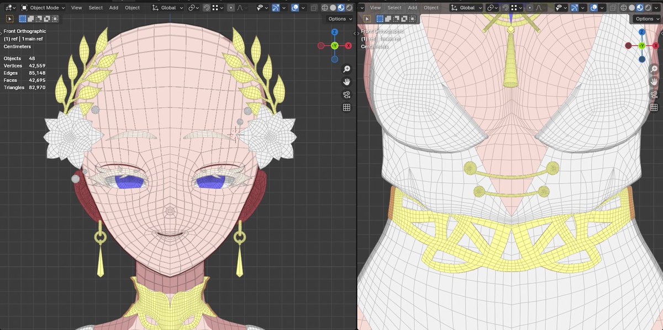This screenshot has width=663, height=330.
Task: Open overlays dropdown arrow in left viewport
Action: point(303,8)
